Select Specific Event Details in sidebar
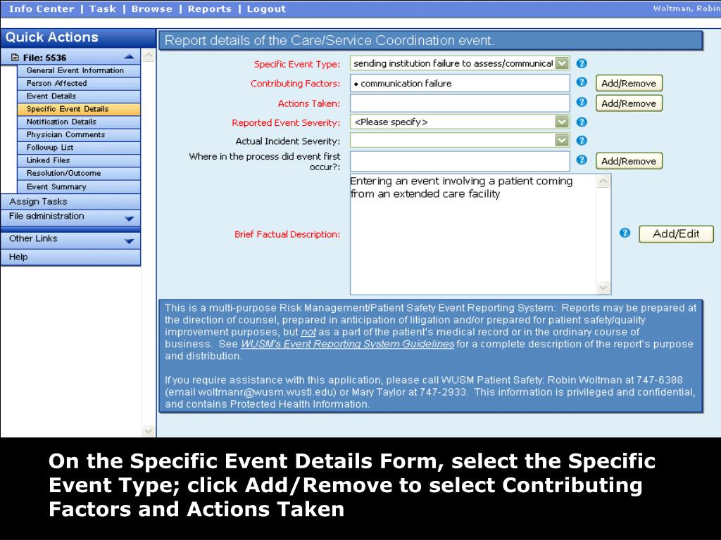The width and height of the screenshot is (721, 540). click(x=79, y=109)
